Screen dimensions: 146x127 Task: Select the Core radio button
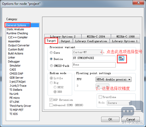coord(51,53)
